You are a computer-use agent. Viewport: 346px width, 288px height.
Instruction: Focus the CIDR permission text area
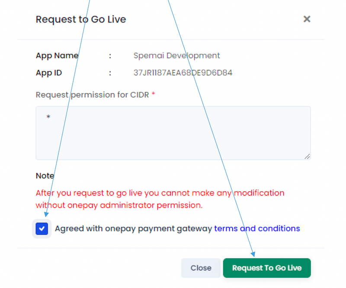click(173, 133)
